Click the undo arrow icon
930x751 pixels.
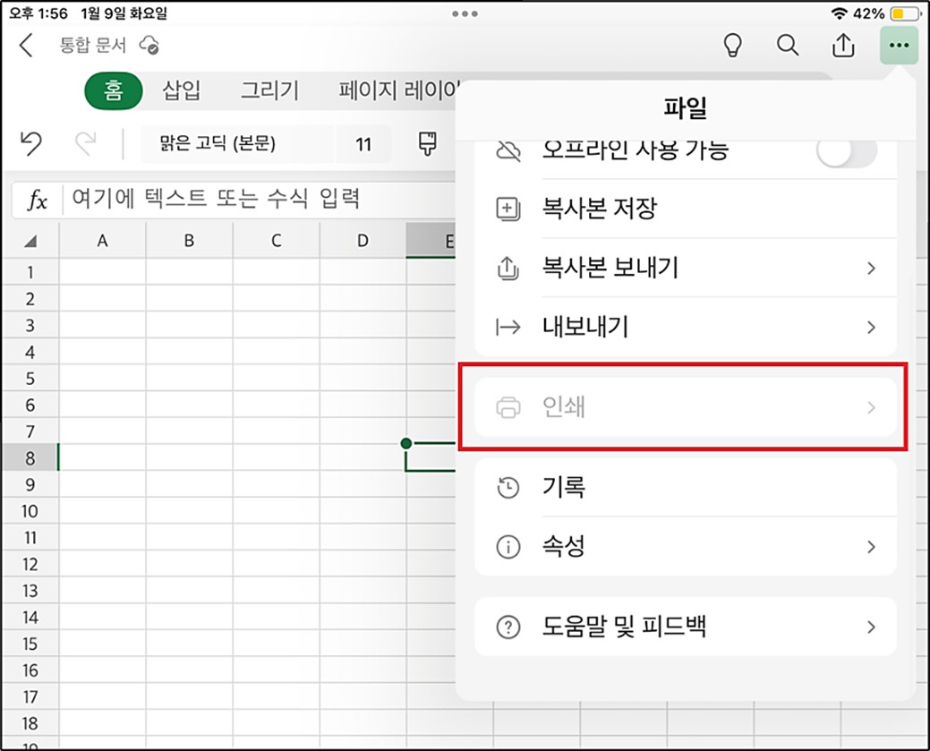coord(31,143)
